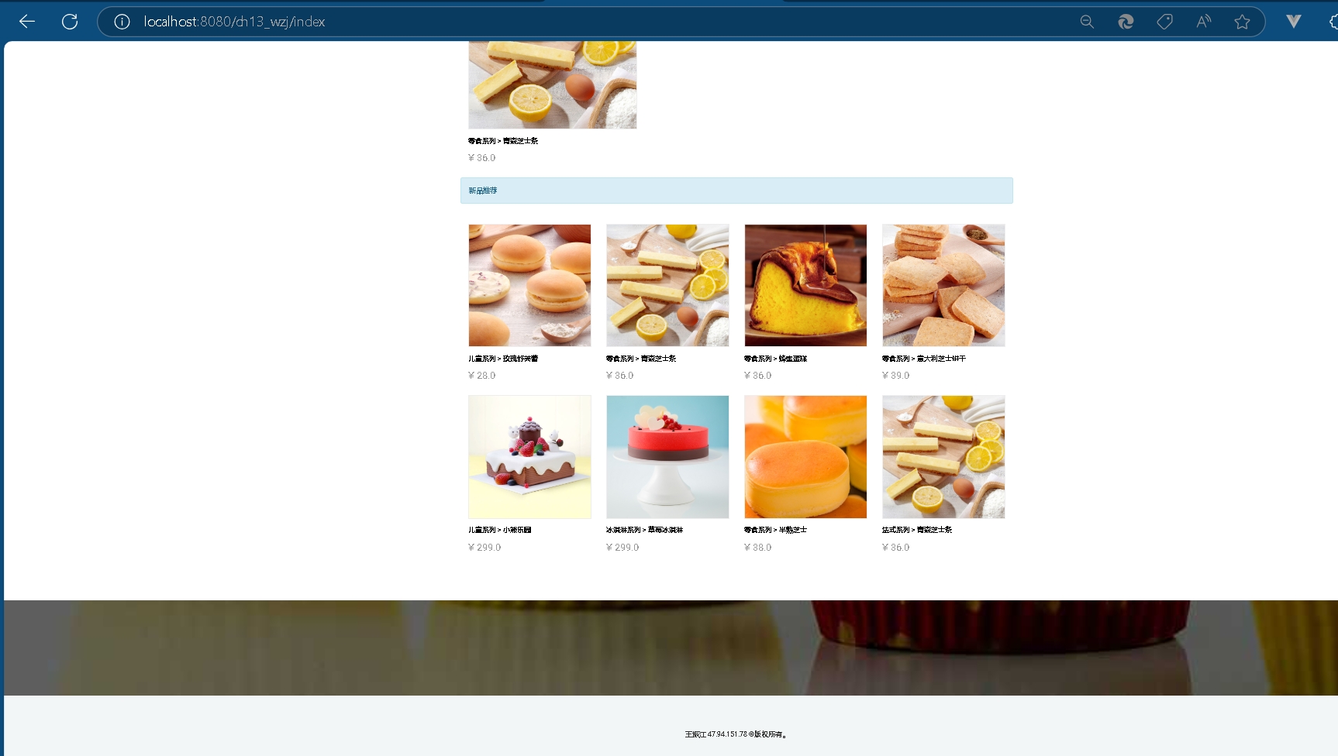Open the shopping price tag icon
The width and height of the screenshot is (1338, 756).
click(1164, 22)
